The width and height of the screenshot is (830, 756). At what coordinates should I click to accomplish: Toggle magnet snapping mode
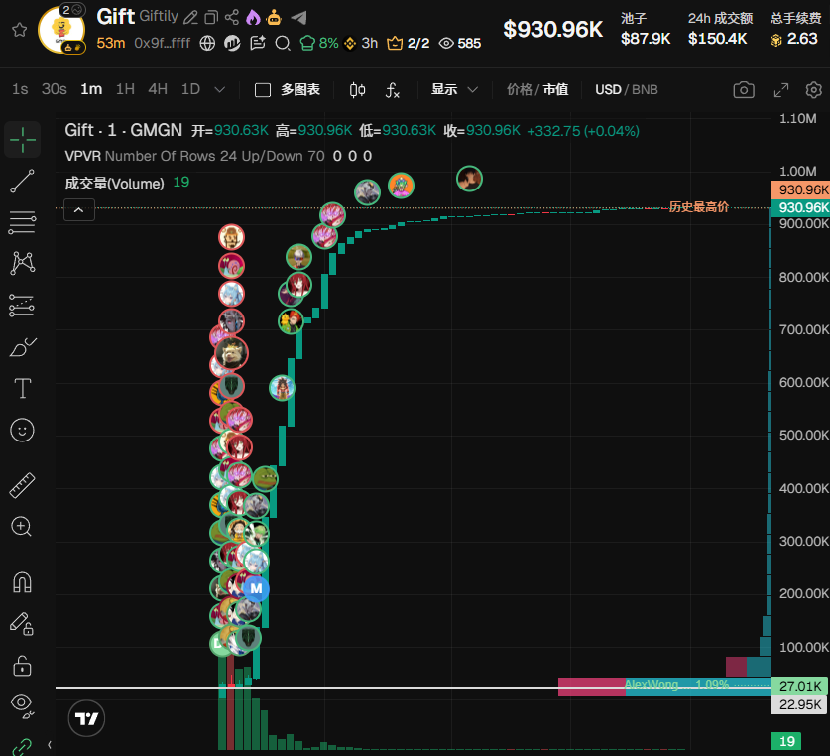tap(22, 582)
